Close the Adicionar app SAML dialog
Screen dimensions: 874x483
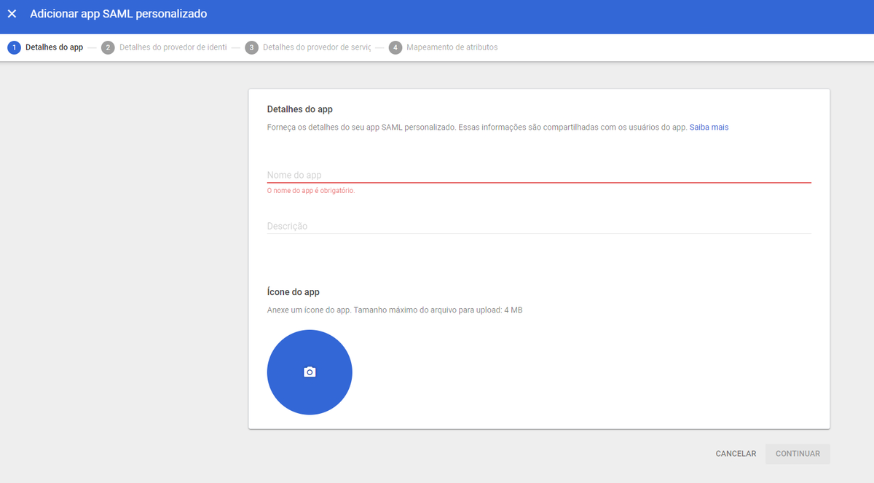coord(12,14)
